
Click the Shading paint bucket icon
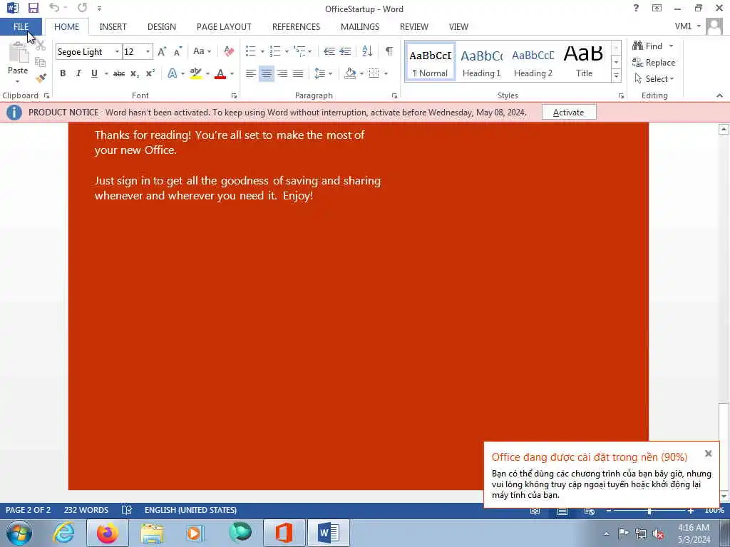350,73
